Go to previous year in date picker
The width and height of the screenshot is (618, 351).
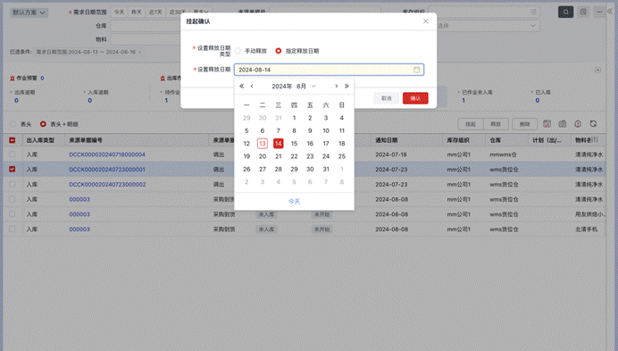tap(242, 86)
